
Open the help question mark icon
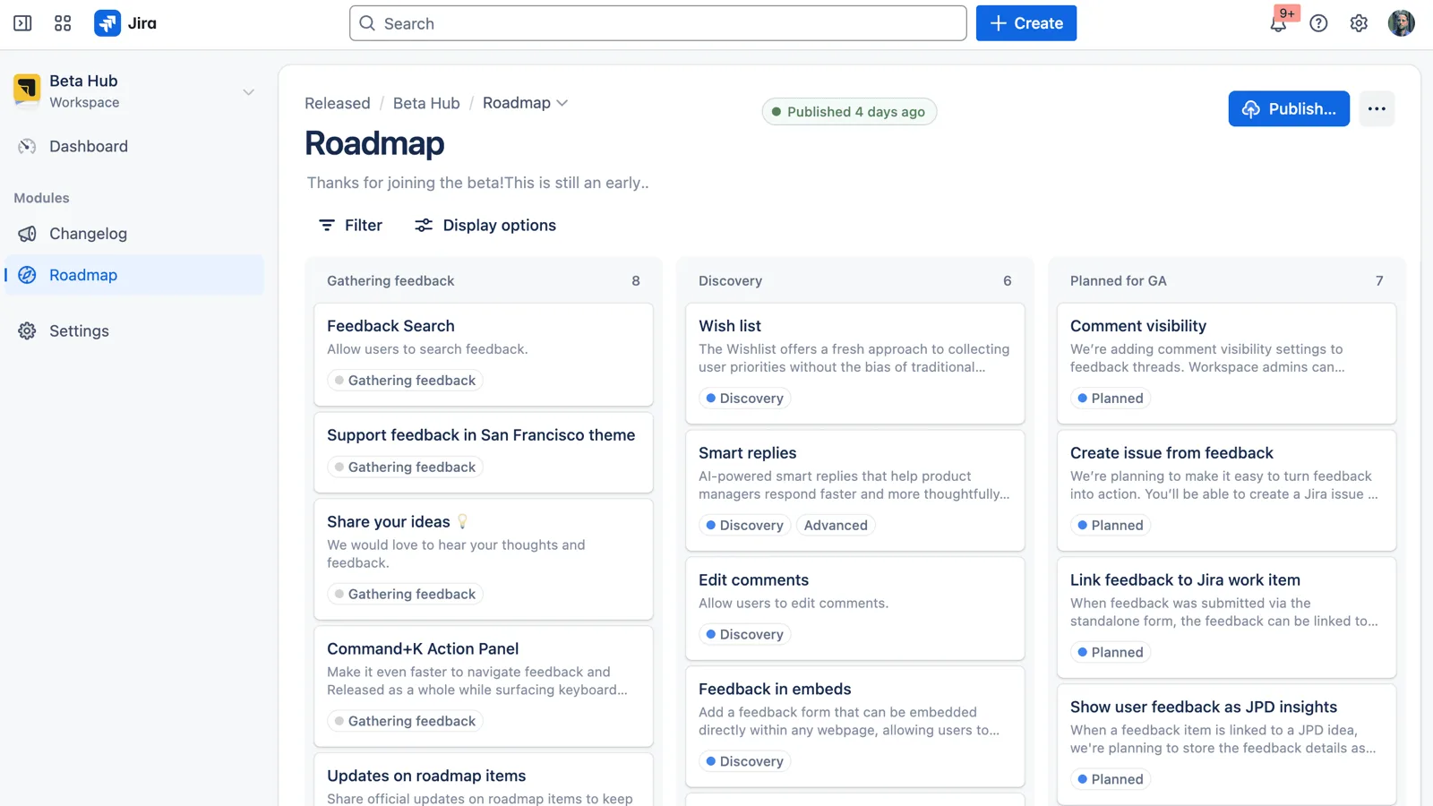click(1318, 23)
